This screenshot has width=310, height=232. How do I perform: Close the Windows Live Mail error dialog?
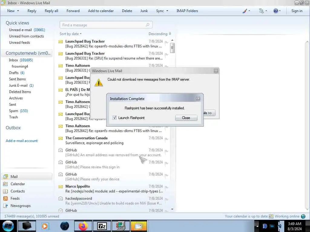(216, 71)
